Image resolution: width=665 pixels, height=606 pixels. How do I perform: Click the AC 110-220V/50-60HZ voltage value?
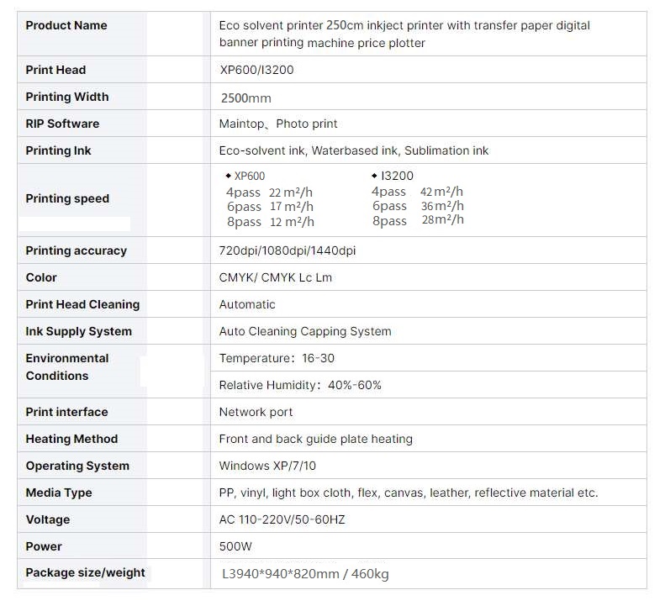282,519
